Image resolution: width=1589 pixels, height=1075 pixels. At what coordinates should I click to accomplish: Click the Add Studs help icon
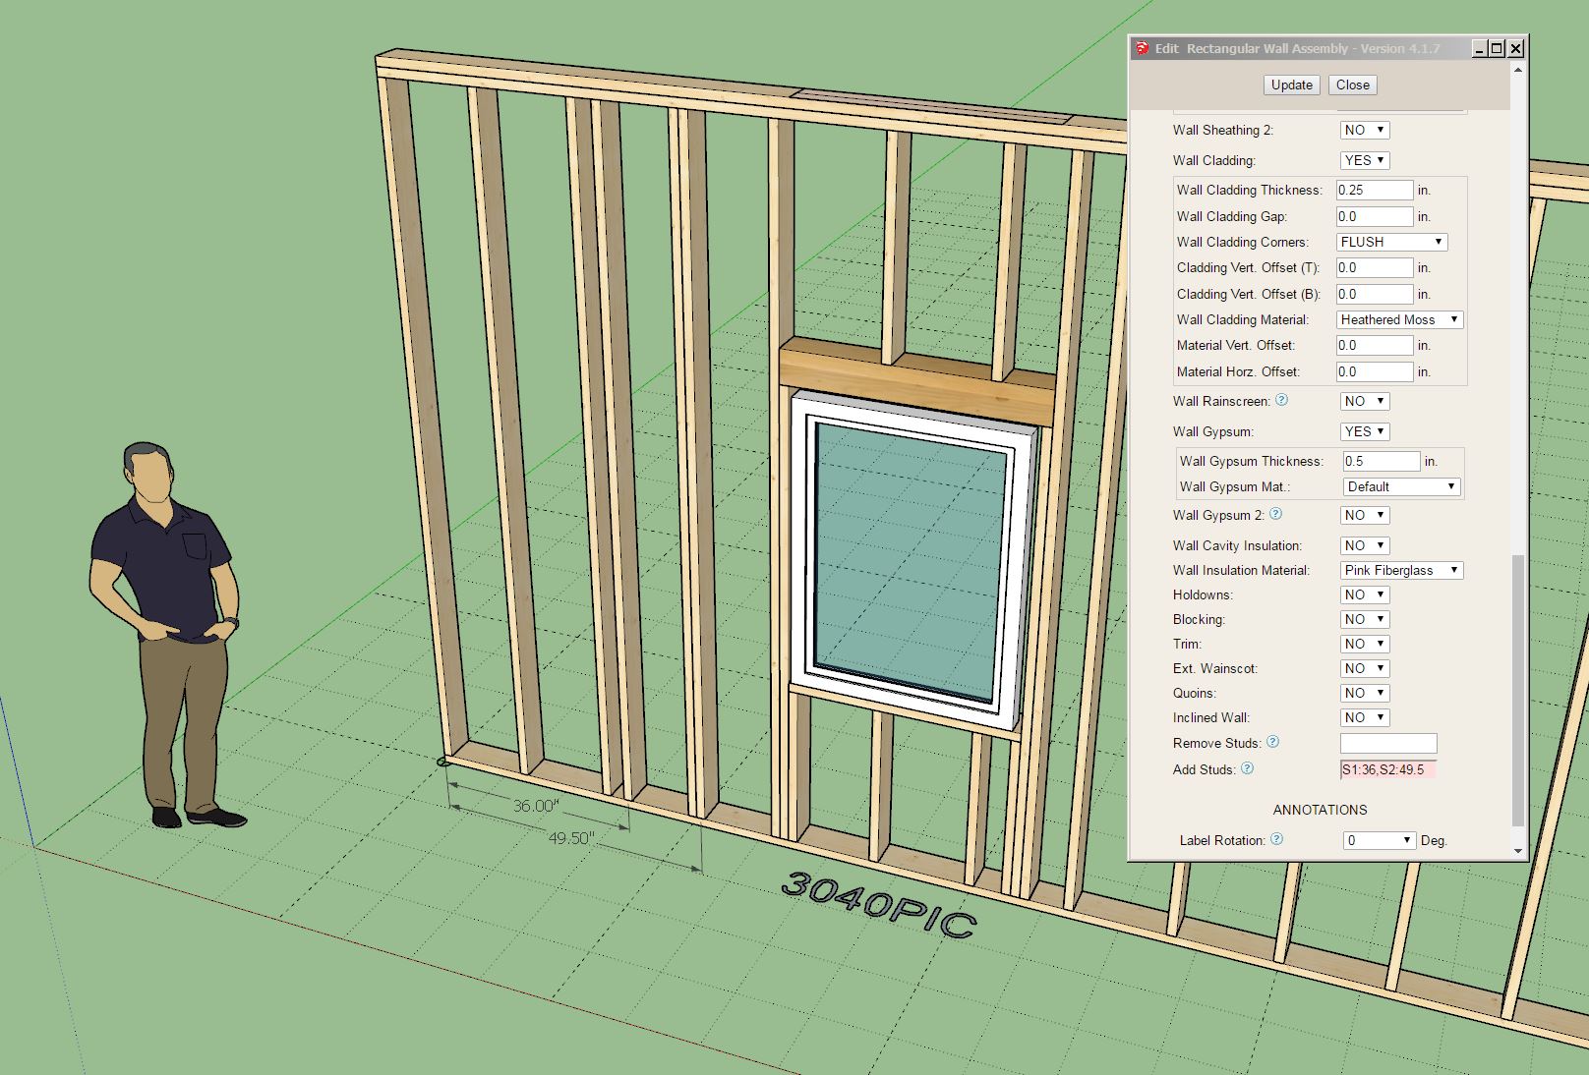tap(1247, 768)
